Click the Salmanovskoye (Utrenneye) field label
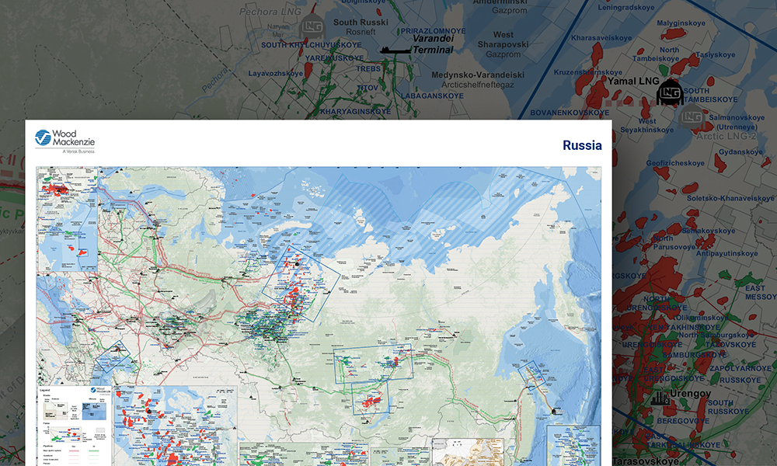 point(737,121)
